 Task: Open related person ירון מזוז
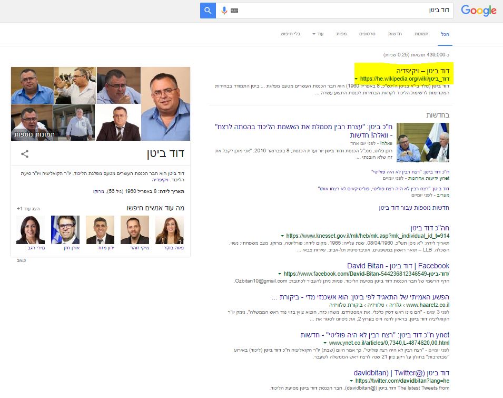tap(100, 232)
